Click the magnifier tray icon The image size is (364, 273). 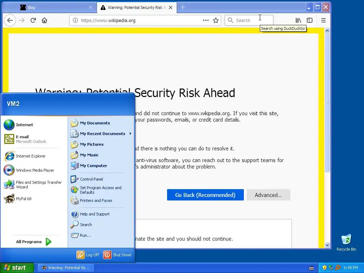338,268
